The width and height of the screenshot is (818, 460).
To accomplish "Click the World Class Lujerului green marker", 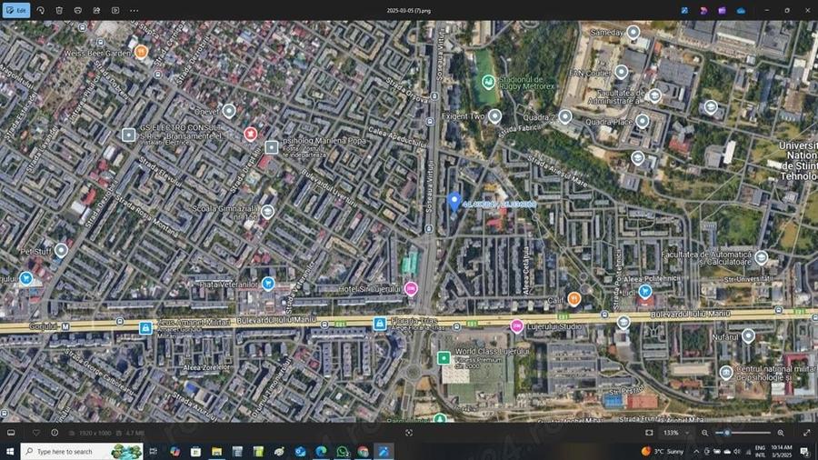I will click(x=444, y=358).
